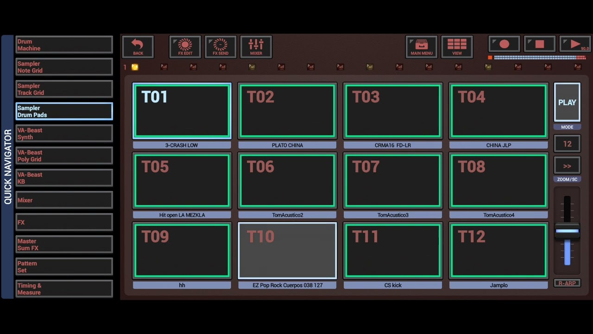This screenshot has width=593, height=334.
Task: Select the TomAcustico2 sample label
Action: pos(287,215)
